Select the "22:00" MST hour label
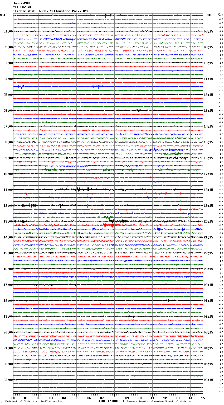Viewport: 224px width, 405px height. tap(8, 364)
